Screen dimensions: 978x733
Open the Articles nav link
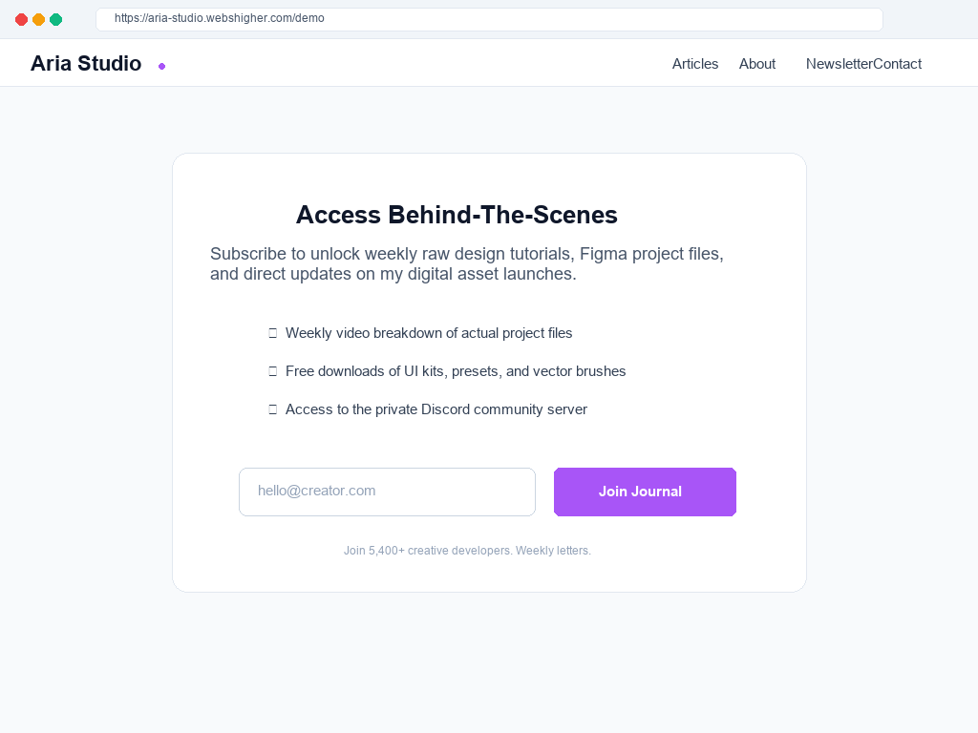[x=695, y=64]
